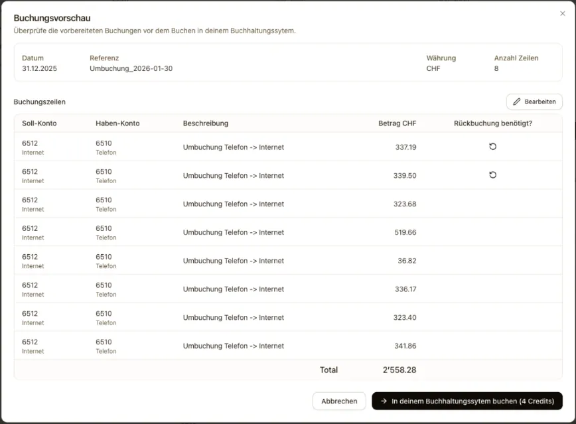Click the Haben-Konto 6510 in the 341.86 row
The width and height of the screenshot is (576, 424).
pyautogui.click(x=104, y=342)
